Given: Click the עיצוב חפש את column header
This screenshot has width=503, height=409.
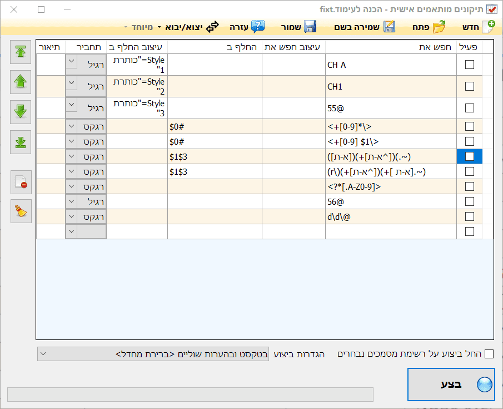Looking at the screenshot, I should coord(293,47).
